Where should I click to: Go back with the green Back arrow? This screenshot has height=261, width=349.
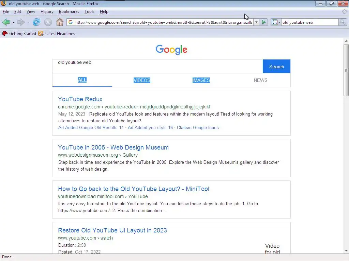6,22
